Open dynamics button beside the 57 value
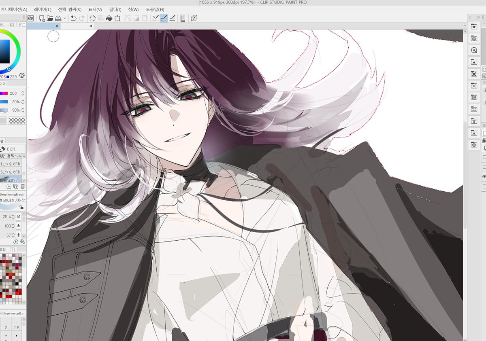The image size is (486, 341). pyautogui.click(x=19, y=235)
